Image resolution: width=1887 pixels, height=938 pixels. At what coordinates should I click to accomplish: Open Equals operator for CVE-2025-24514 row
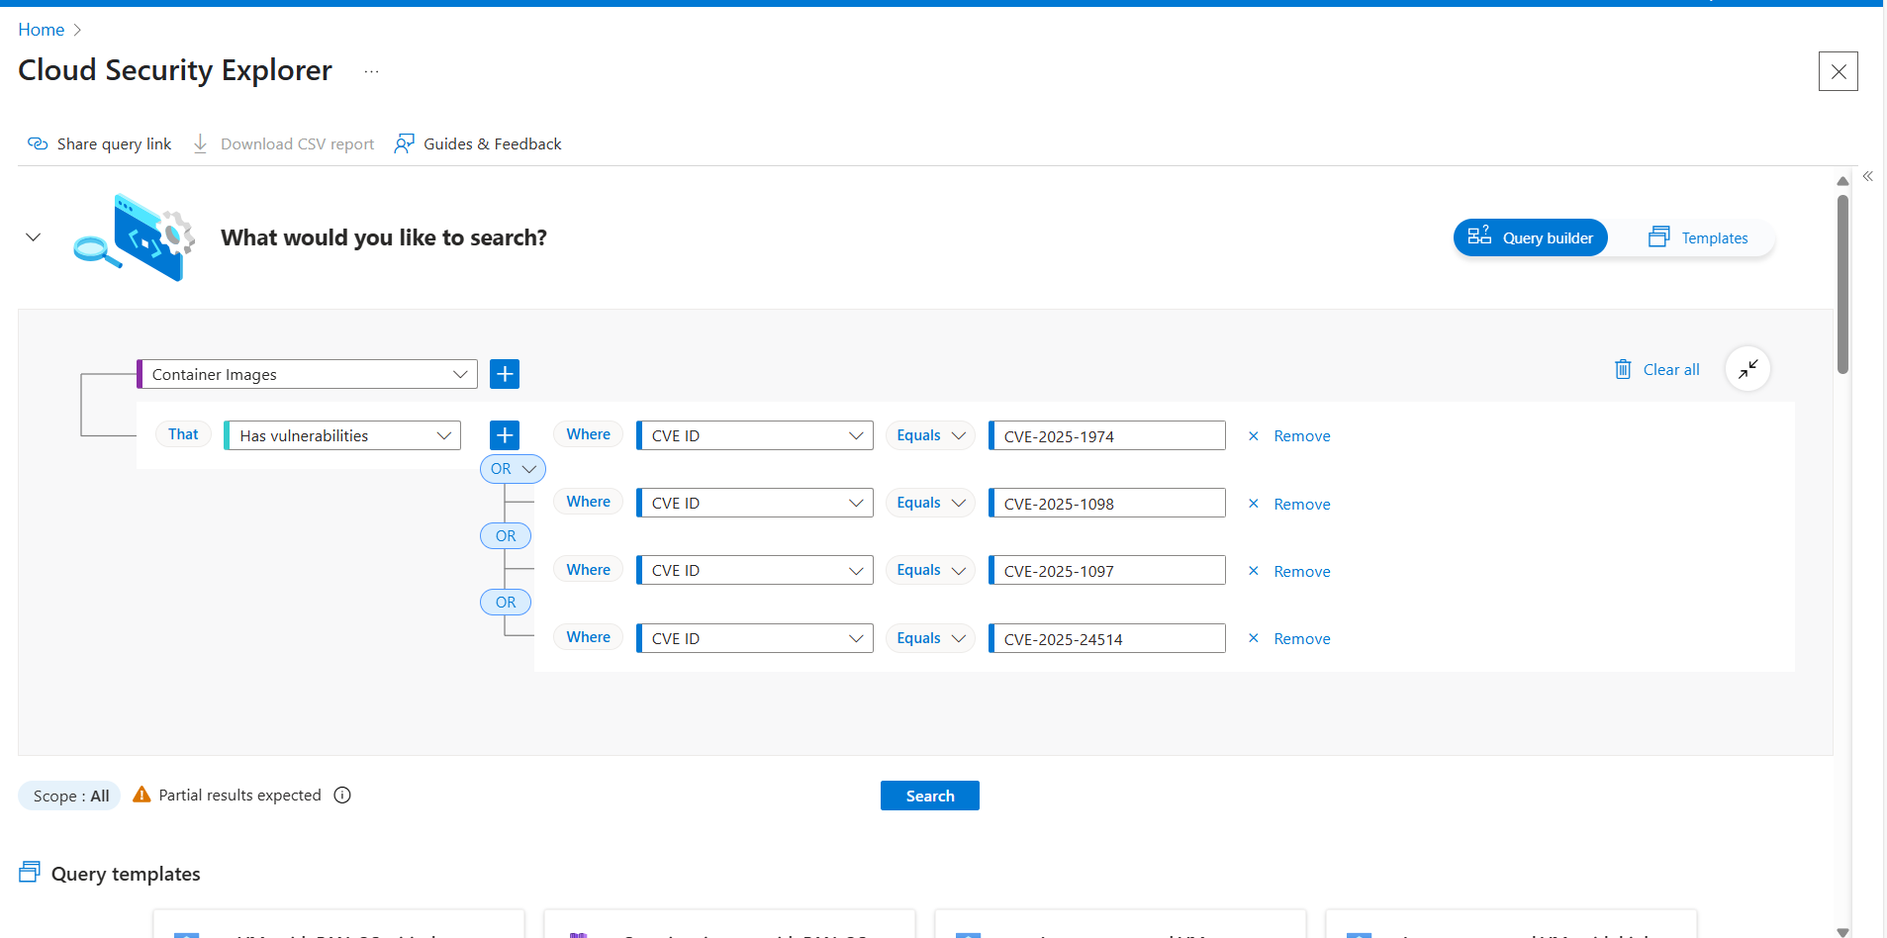tap(930, 638)
